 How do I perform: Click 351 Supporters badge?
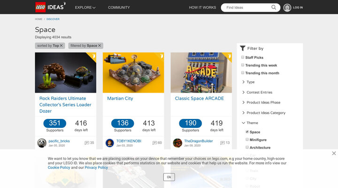[x=55, y=123]
